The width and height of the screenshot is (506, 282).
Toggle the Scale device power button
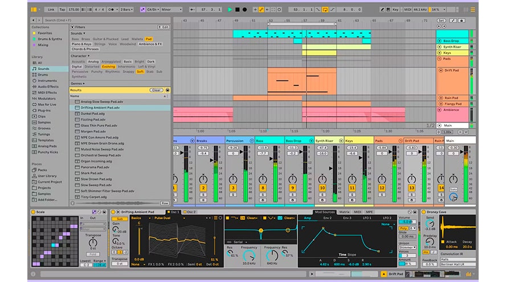click(33, 212)
